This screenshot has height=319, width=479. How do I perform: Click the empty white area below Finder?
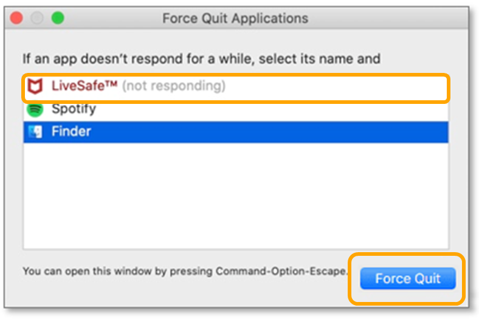coord(236,194)
